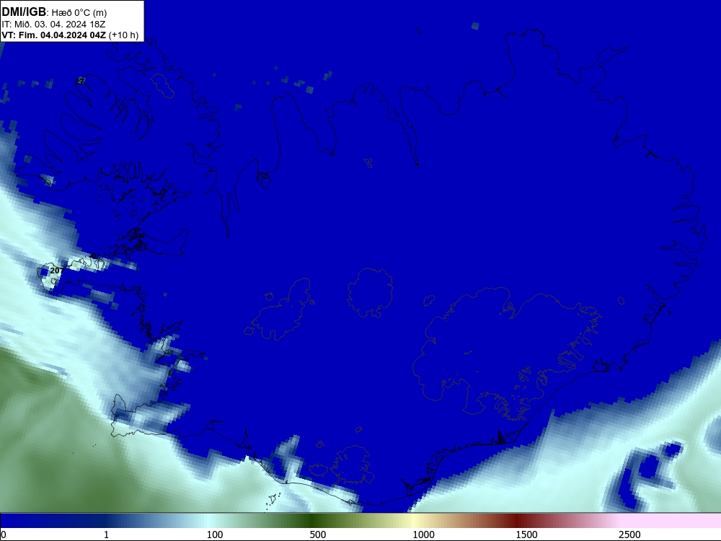Click the '2500' label on the color scale
This screenshot has height=541, width=721.
coord(629,535)
